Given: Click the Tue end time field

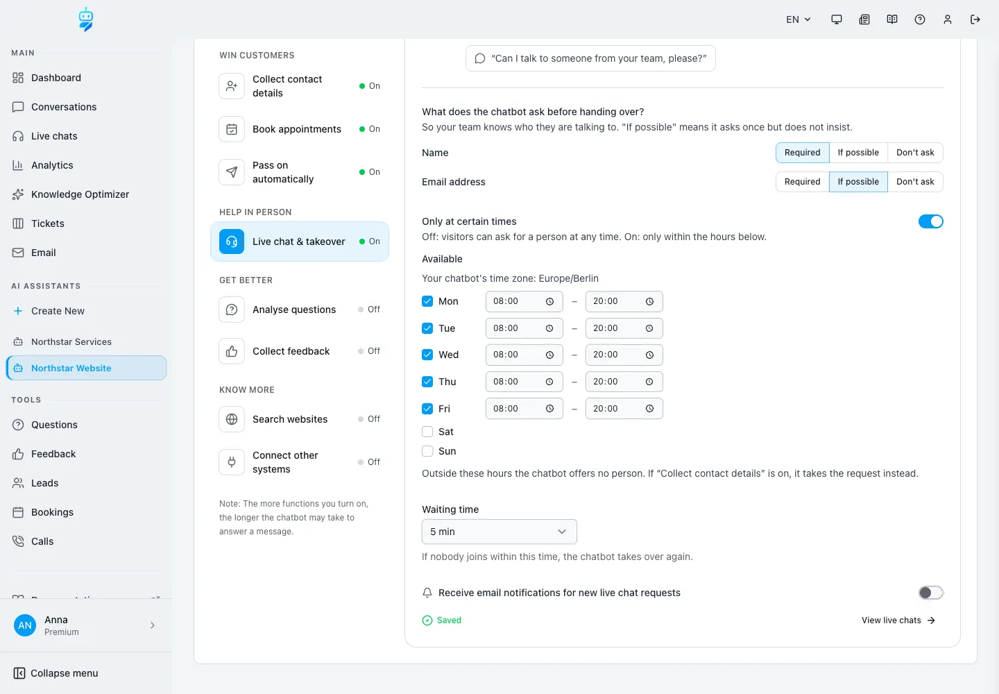Looking at the screenshot, I should tap(624, 328).
